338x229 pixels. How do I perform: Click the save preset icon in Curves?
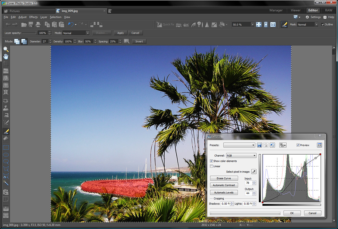[260, 145]
